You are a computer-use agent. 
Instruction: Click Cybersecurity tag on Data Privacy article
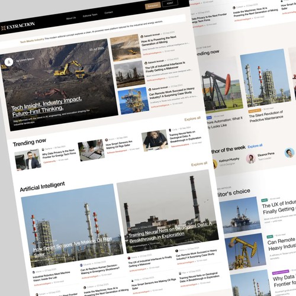click(50, 162)
